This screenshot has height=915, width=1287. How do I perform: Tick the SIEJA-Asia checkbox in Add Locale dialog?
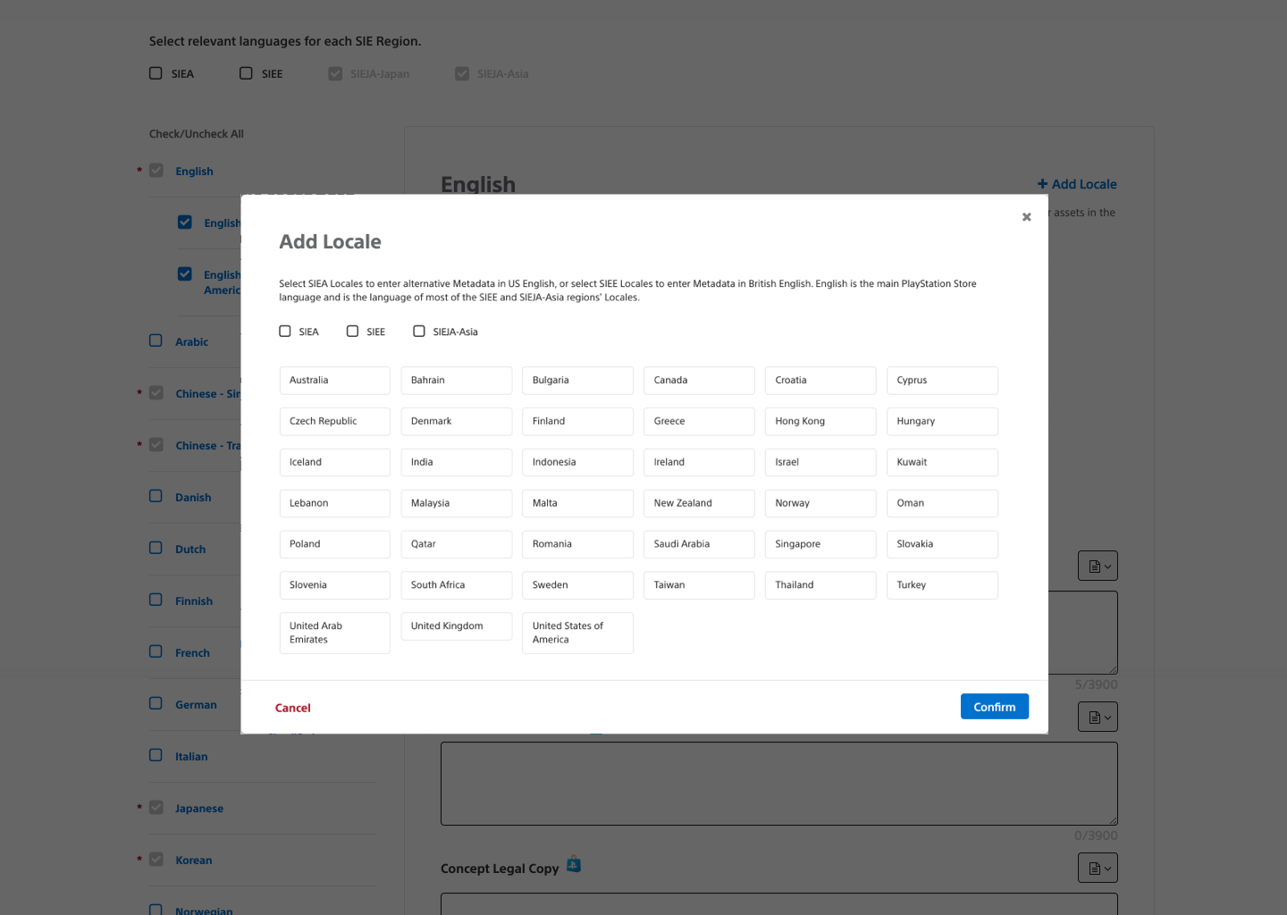tap(419, 332)
